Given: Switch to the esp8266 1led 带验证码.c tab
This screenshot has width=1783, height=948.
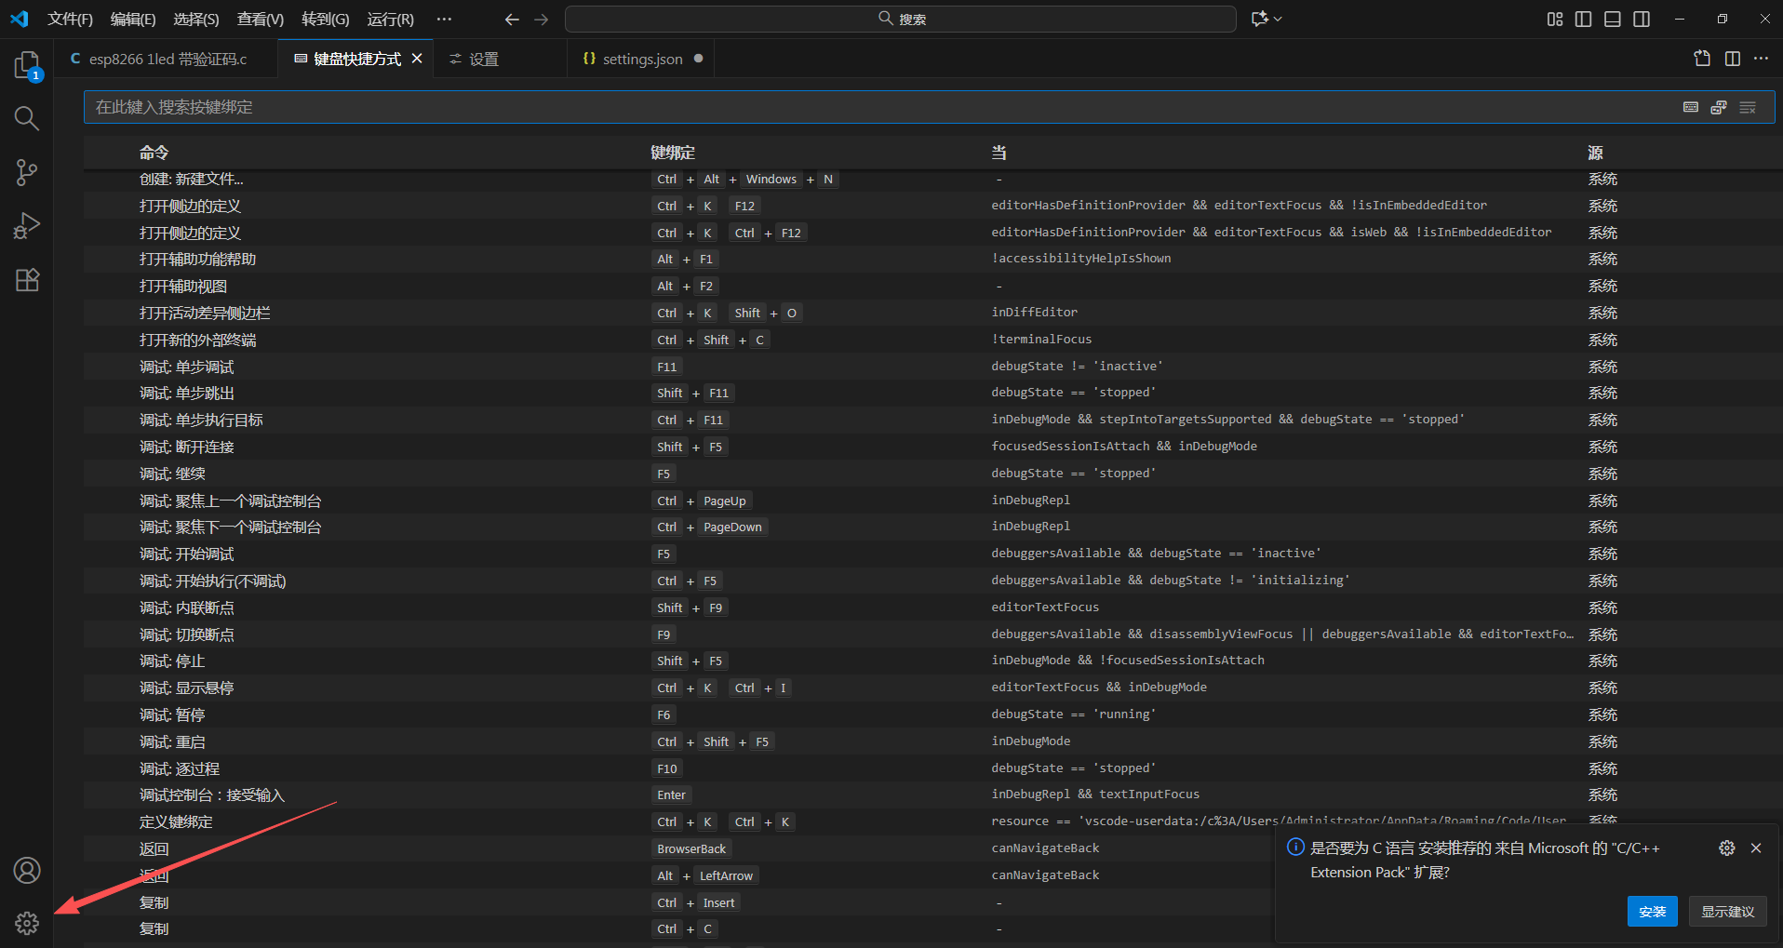Looking at the screenshot, I should [x=168, y=59].
